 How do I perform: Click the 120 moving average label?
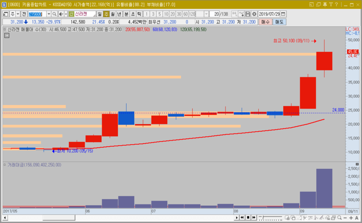[193, 29]
